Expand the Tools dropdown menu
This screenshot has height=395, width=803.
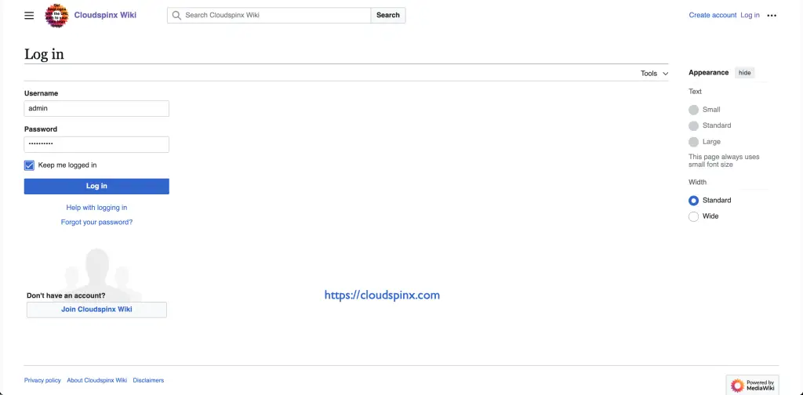654,73
